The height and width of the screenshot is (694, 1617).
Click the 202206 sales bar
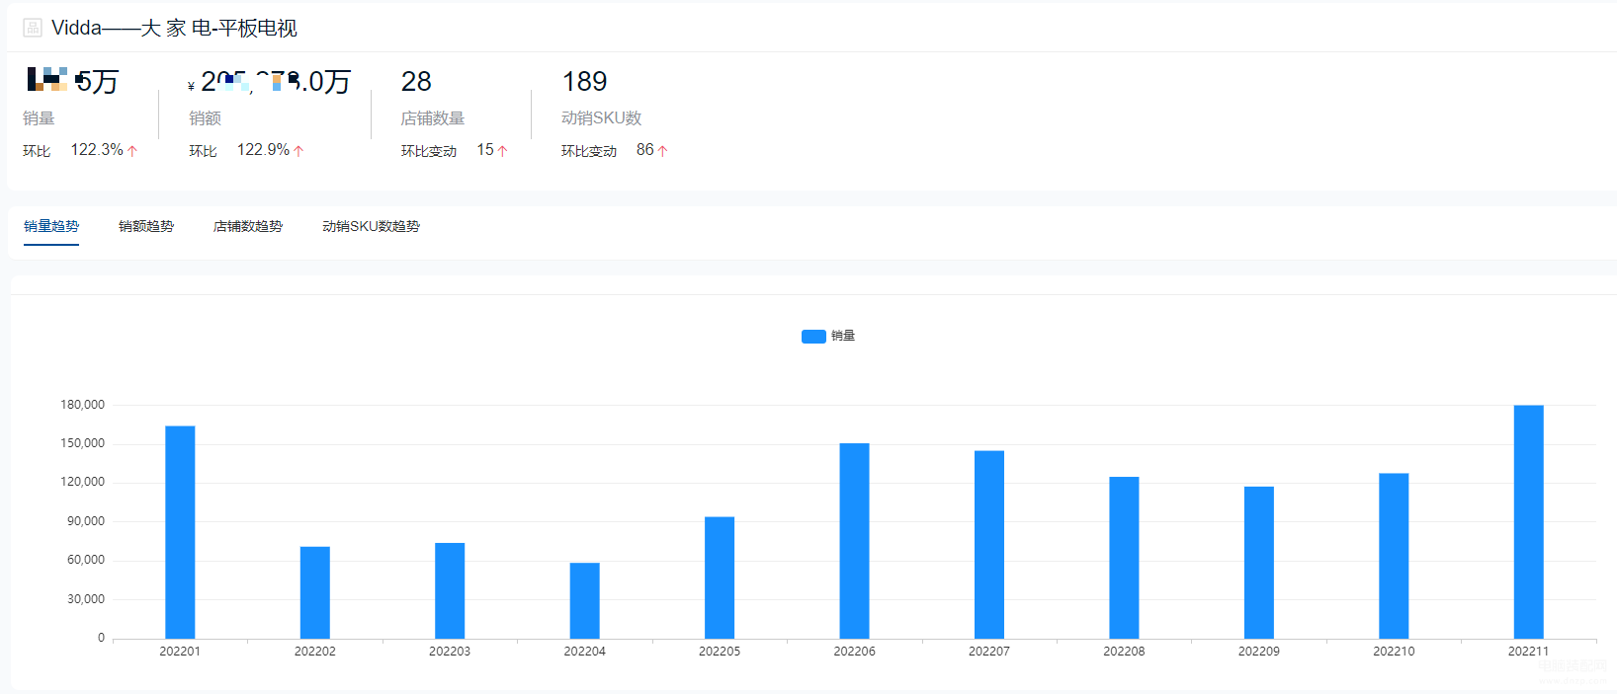[854, 541]
